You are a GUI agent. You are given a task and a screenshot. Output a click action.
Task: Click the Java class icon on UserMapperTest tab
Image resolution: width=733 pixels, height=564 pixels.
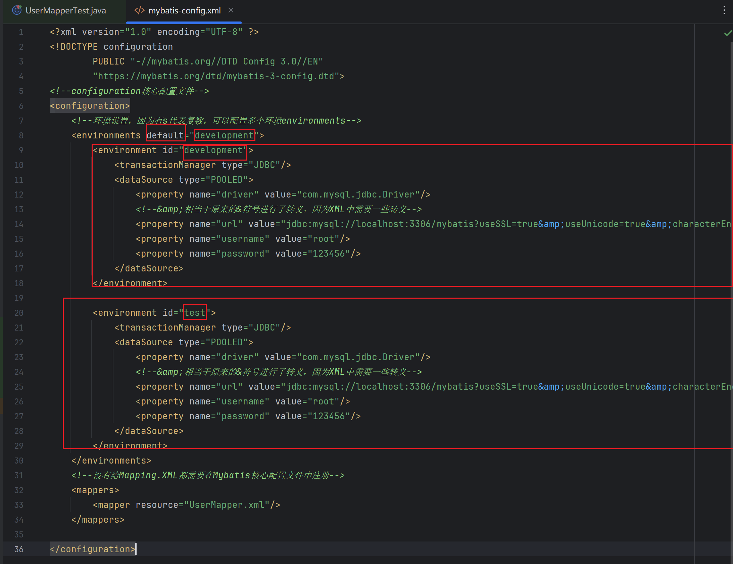[x=16, y=10]
